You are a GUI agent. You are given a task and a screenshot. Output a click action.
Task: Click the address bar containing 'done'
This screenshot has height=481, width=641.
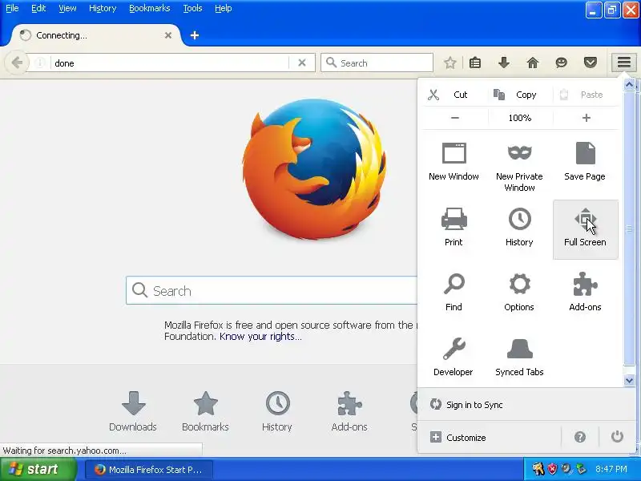pyautogui.click(x=170, y=63)
